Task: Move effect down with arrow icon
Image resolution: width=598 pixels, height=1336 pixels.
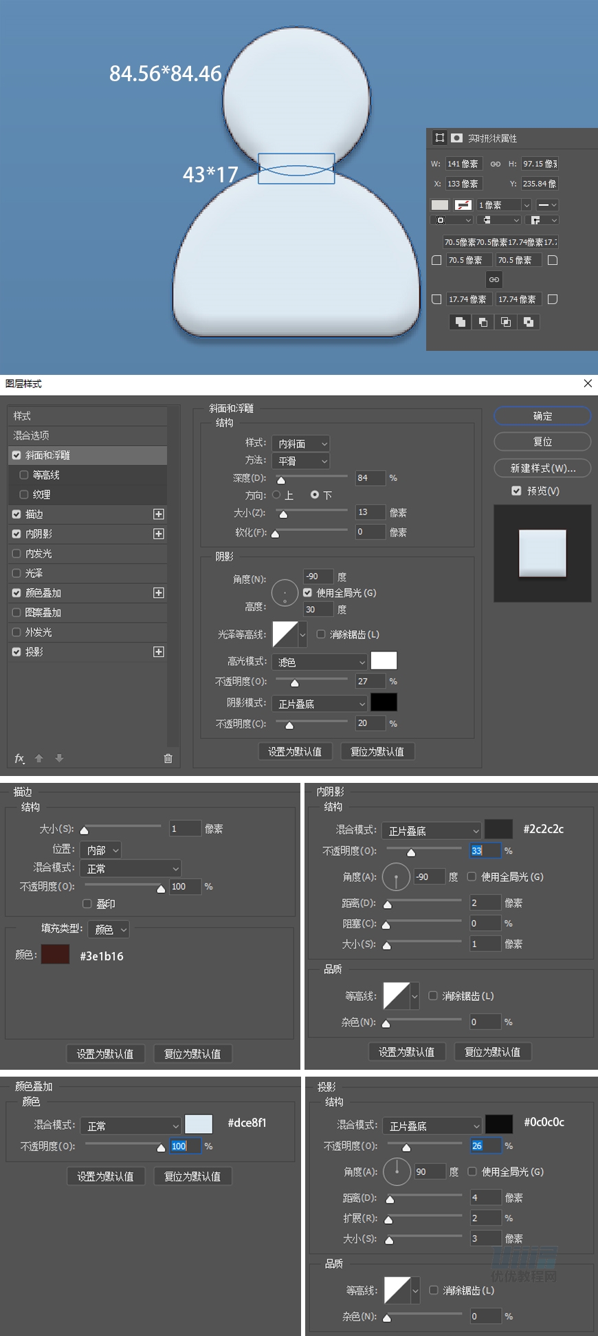Action: point(59,758)
